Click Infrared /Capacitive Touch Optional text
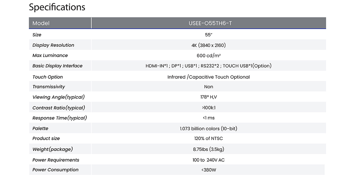This screenshot has height=181, width=355. 208,77
